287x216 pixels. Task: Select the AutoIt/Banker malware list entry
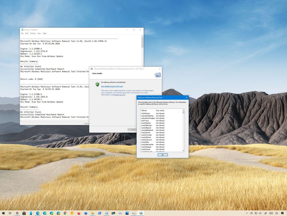point(146,123)
